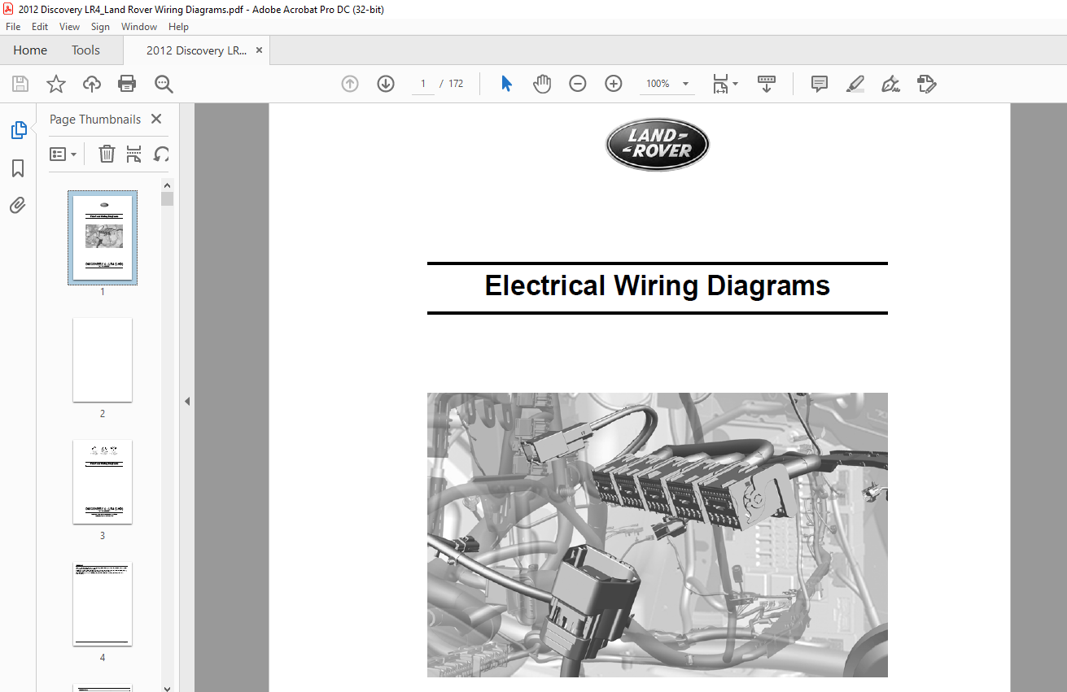Select the Highlight text tool
Screen dimensions: 1067x692
855,84
